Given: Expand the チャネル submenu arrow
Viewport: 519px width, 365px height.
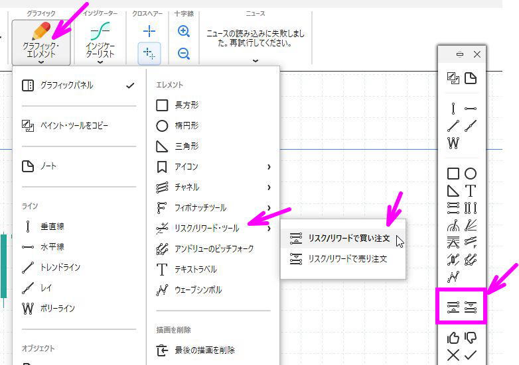Looking at the screenshot, I should point(269,187).
